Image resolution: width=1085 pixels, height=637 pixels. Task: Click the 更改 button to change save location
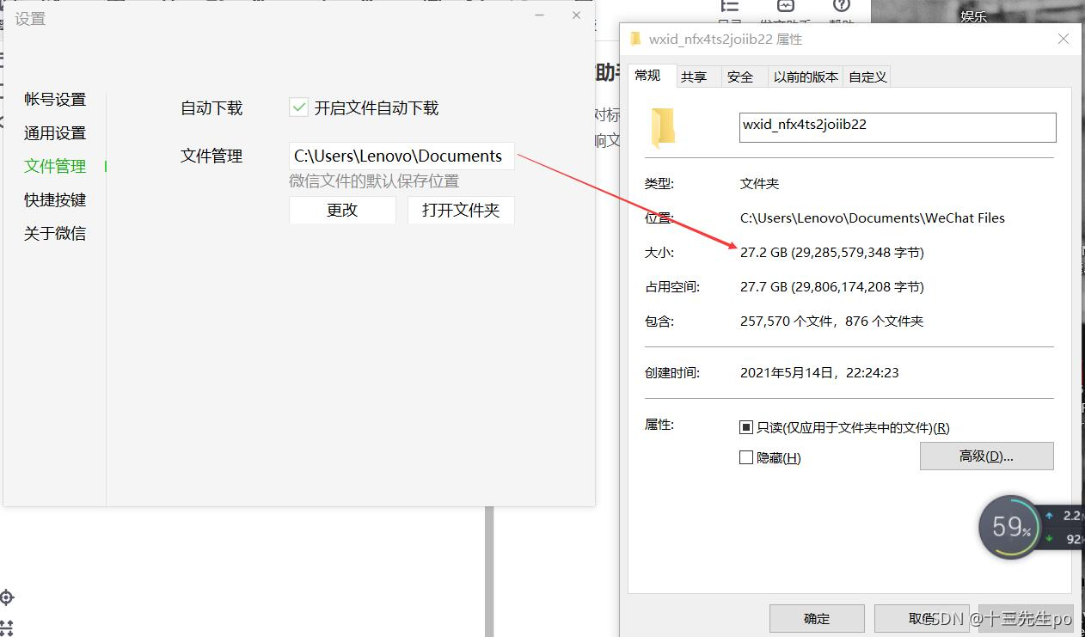[342, 210]
